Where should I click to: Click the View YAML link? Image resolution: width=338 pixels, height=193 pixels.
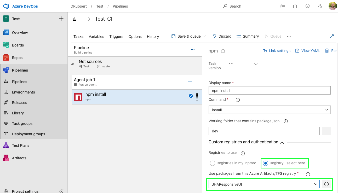pyautogui.click(x=308, y=51)
